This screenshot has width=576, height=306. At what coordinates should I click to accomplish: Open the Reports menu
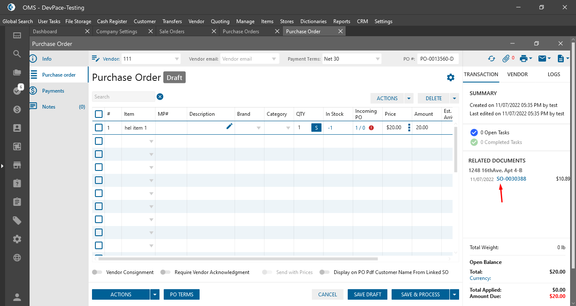pos(341,21)
